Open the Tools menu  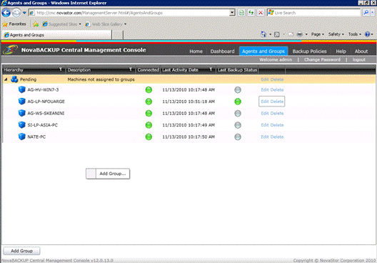[355, 34]
